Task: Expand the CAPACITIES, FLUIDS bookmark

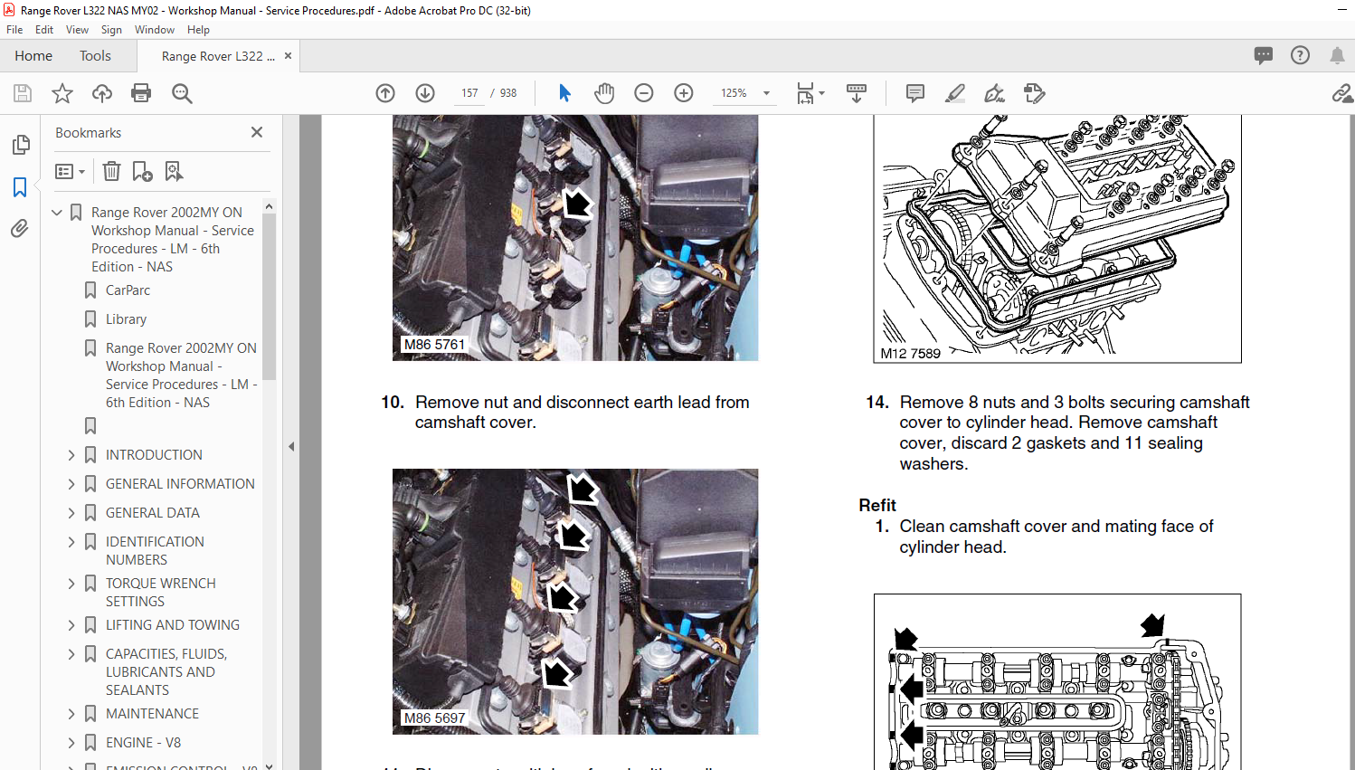Action: (71, 654)
